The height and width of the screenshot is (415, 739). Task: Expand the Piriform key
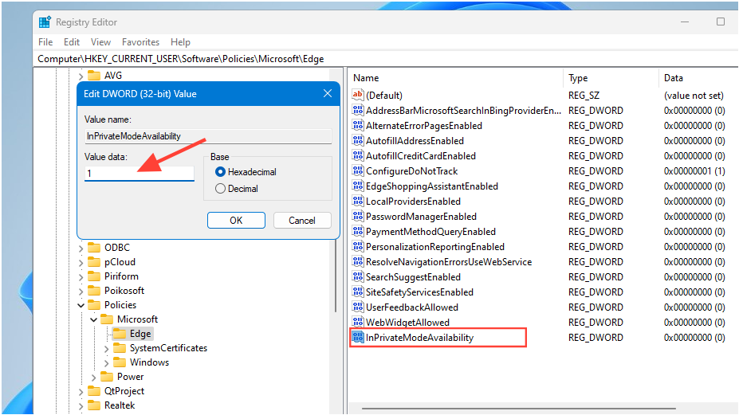(x=81, y=276)
